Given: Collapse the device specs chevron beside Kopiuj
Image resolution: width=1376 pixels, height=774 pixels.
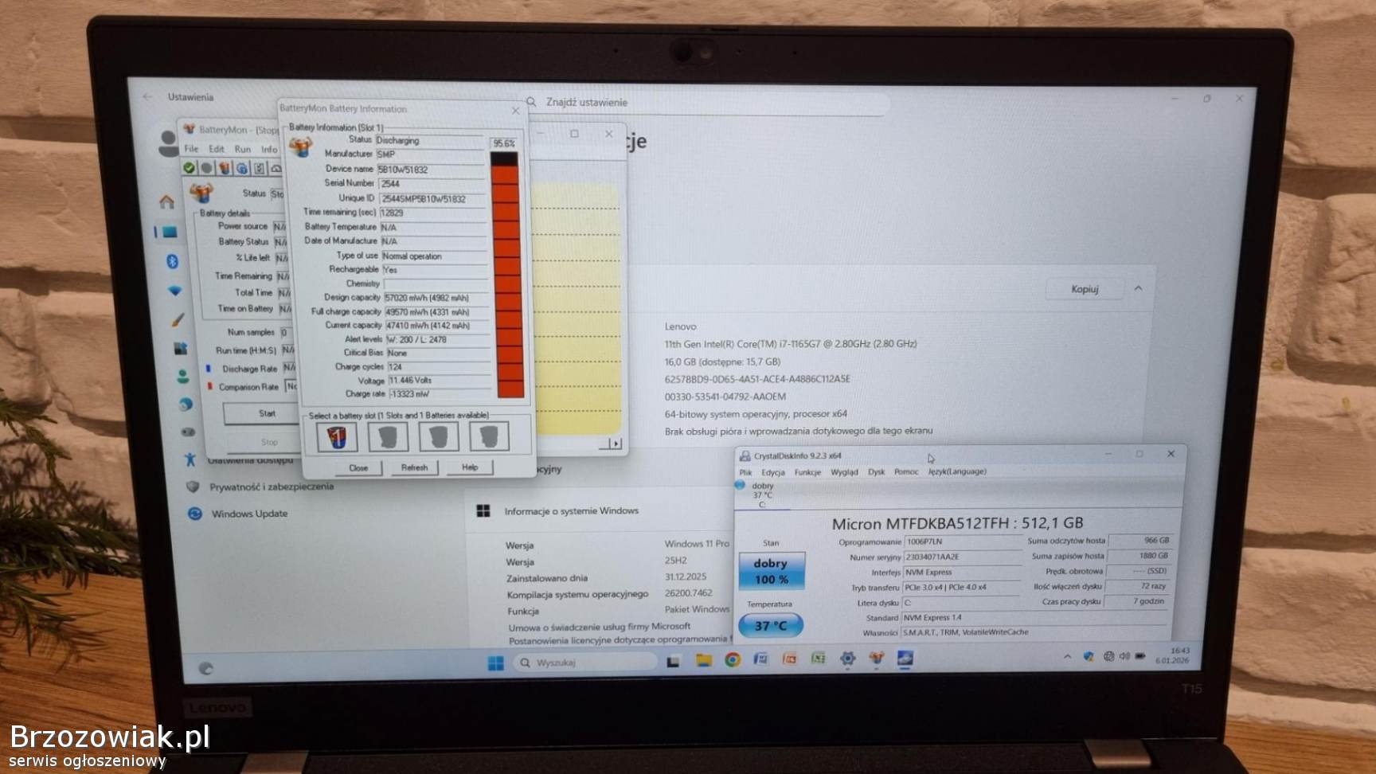Looking at the screenshot, I should point(1138,288).
